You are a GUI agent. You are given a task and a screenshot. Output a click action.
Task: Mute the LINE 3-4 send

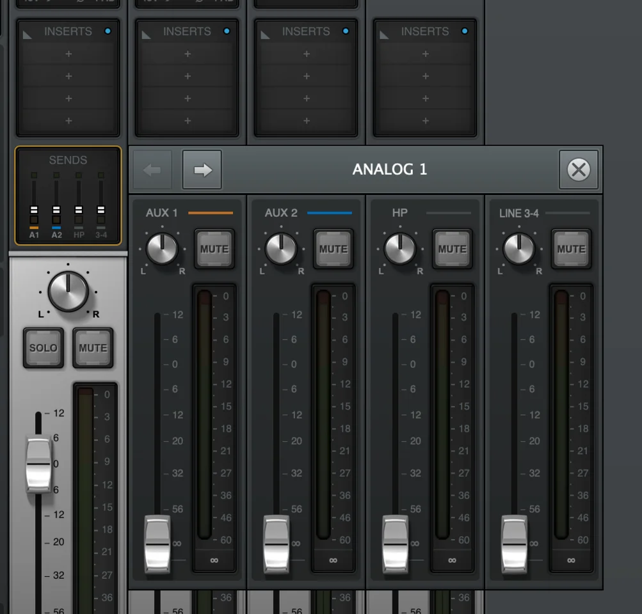coord(571,249)
